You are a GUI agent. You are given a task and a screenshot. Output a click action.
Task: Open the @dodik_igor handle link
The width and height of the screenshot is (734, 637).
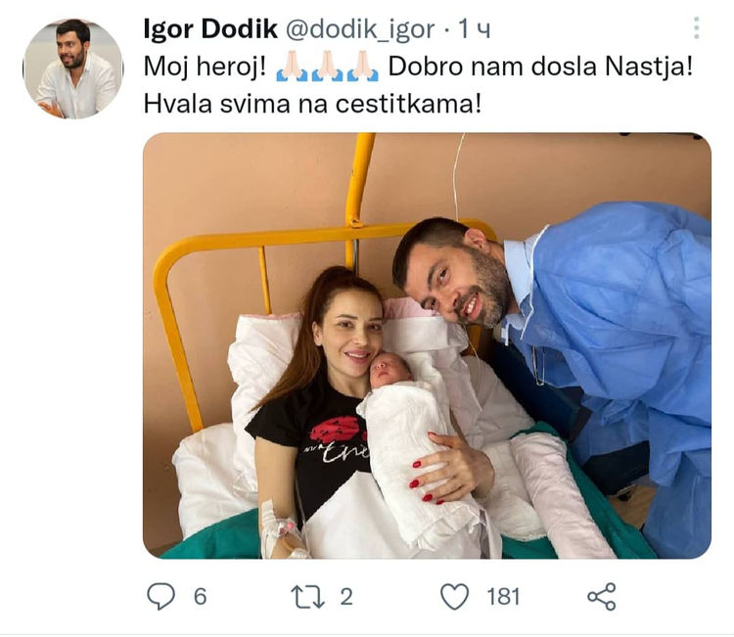click(x=359, y=29)
